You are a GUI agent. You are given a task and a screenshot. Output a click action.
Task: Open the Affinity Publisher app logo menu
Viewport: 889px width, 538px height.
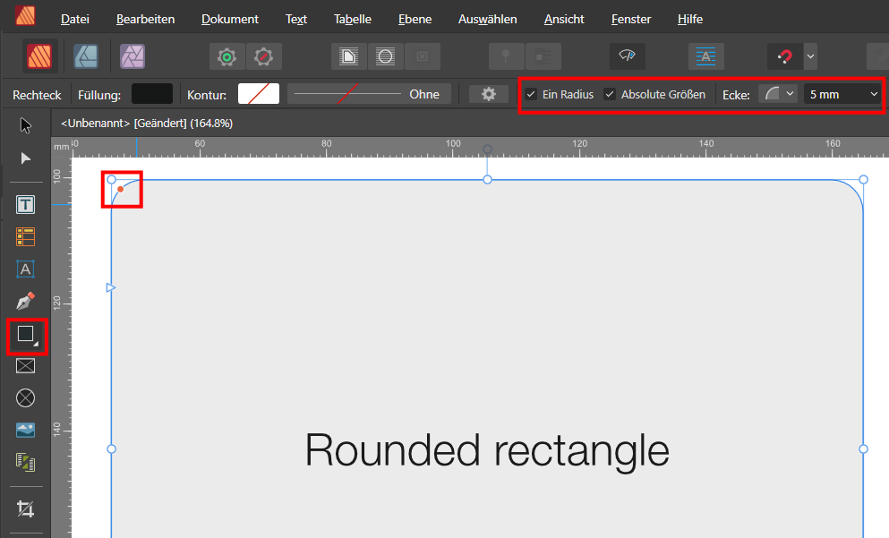click(25, 15)
